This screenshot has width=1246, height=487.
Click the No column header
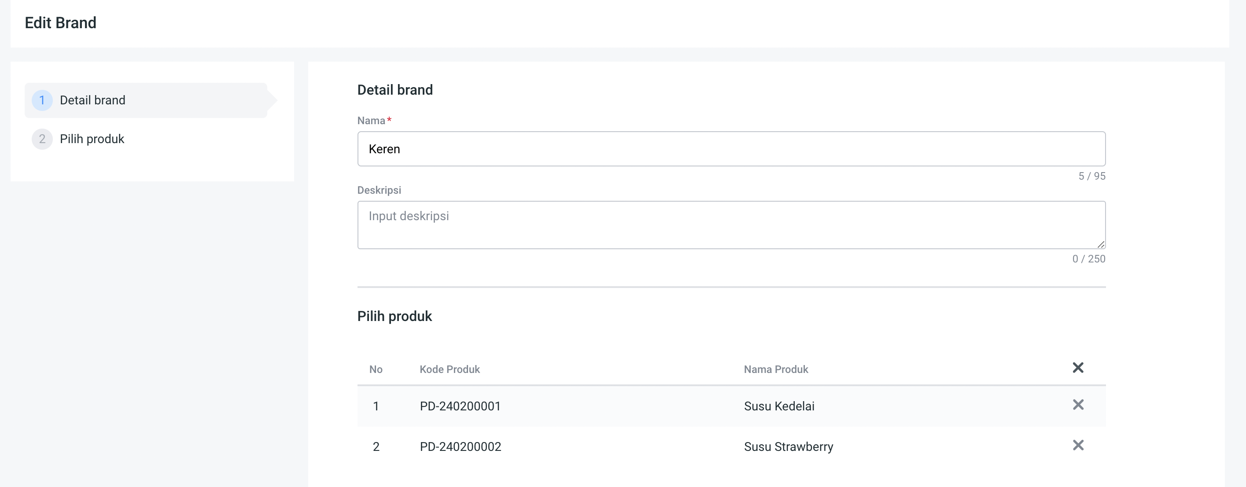point(376,369)
